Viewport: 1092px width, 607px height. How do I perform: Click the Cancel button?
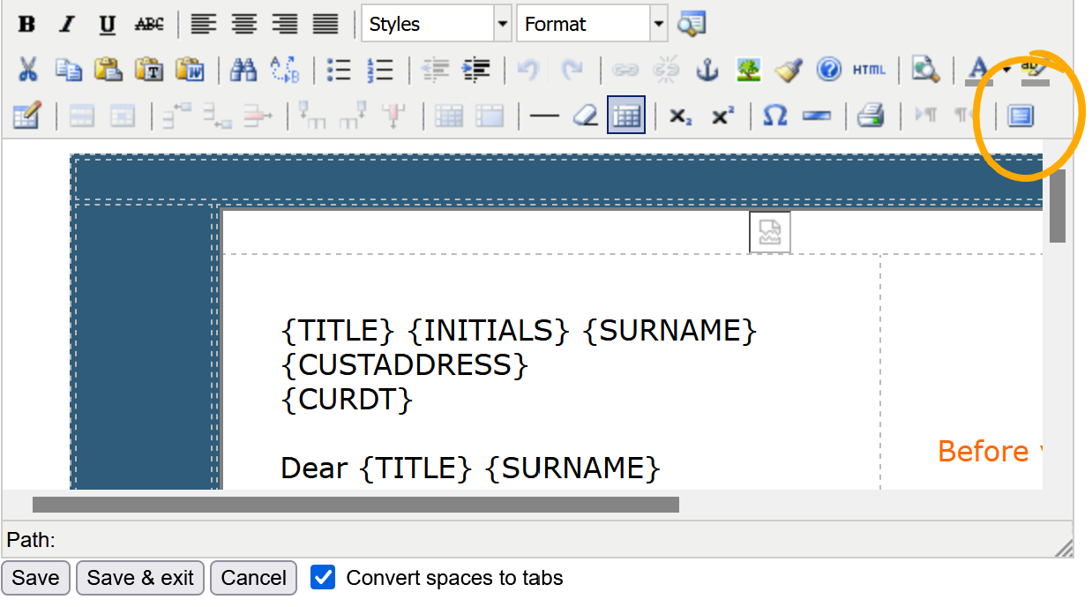coord(253,578)
